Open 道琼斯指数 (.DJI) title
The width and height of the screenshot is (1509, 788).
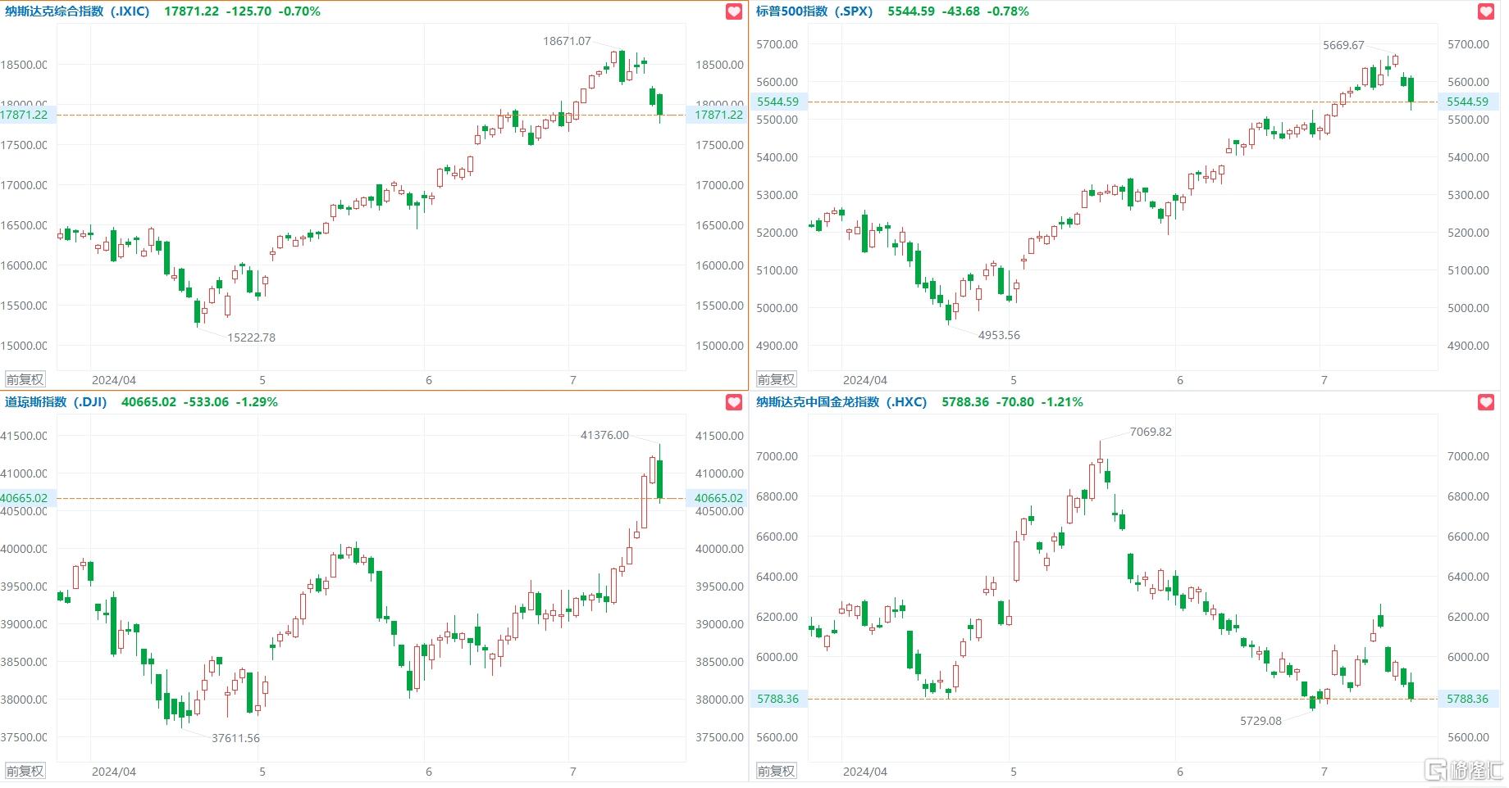pyautogui.click(x=56, y=402)
